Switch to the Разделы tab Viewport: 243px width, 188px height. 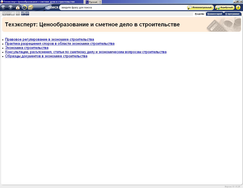click(200, 14)
